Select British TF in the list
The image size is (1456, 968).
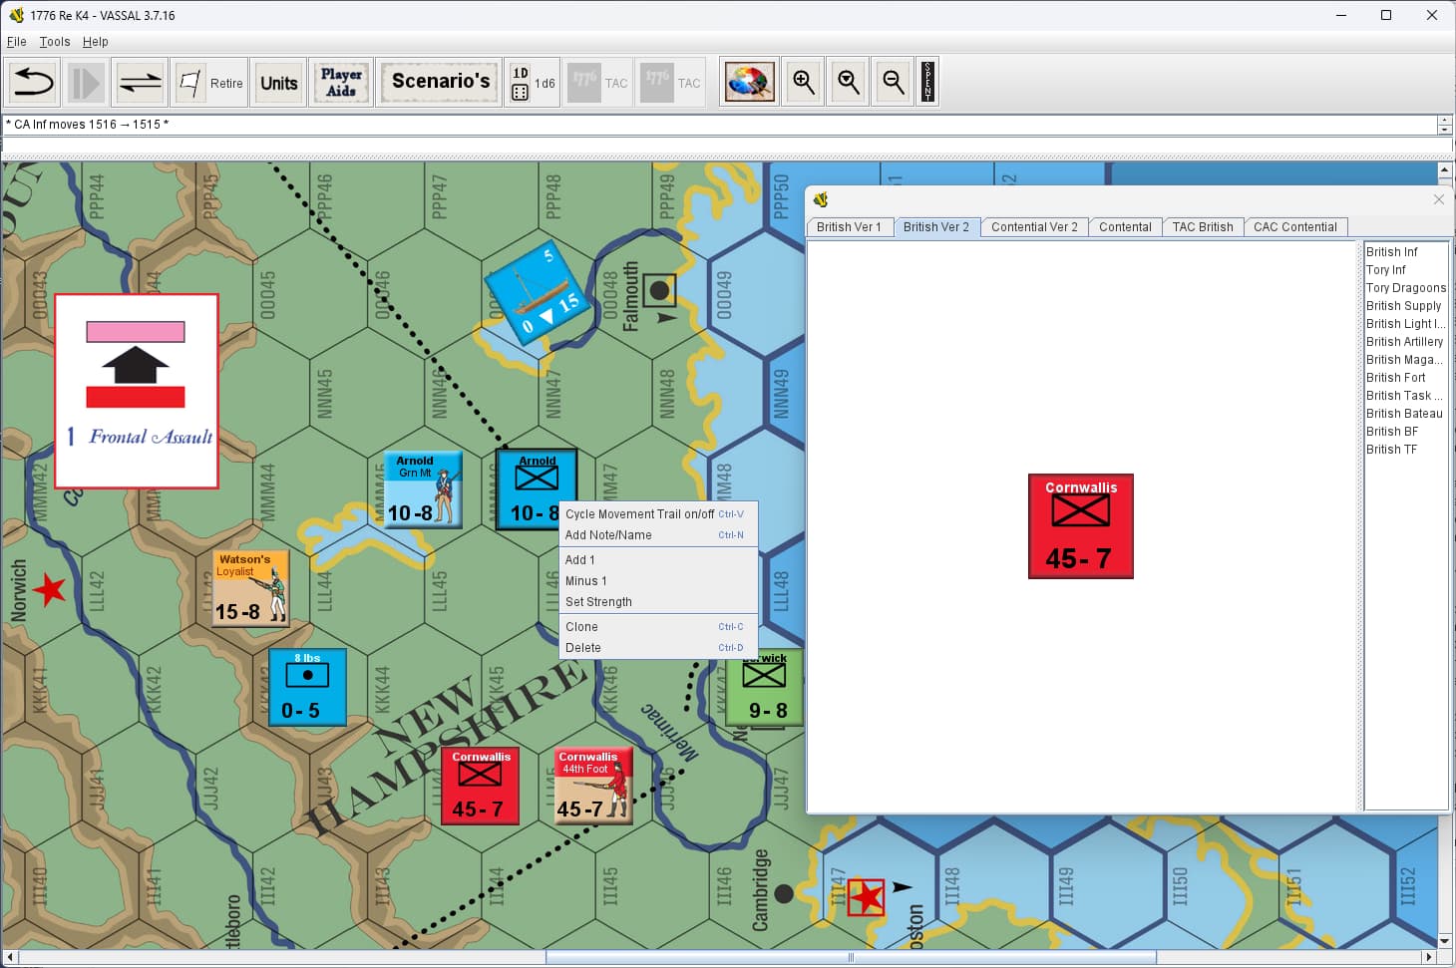[1405, 450]
